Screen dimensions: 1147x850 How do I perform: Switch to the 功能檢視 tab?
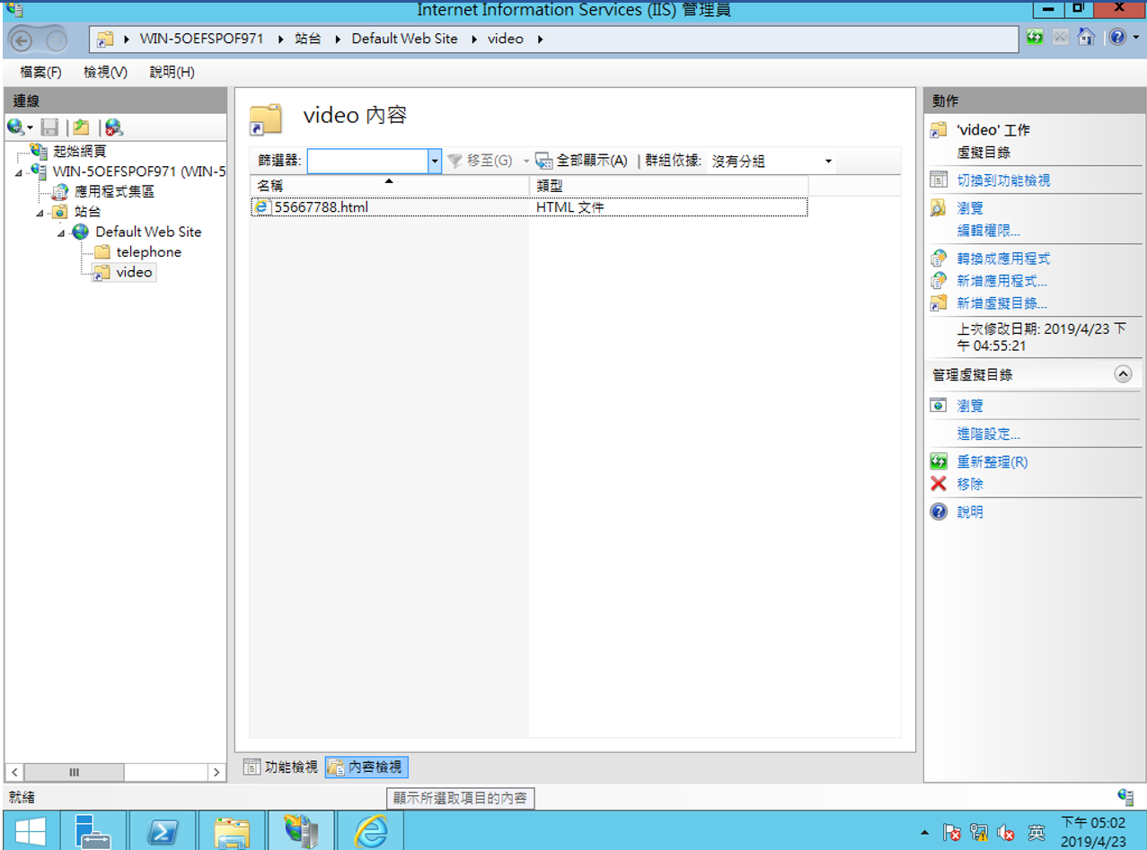pos(281,767)
